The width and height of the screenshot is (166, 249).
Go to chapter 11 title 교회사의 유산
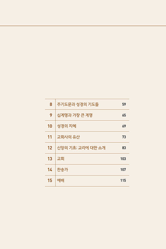tap(68, 137)
